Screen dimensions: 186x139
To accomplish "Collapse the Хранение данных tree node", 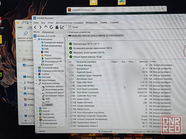I will pyautogui.click(x=36, y=83).
